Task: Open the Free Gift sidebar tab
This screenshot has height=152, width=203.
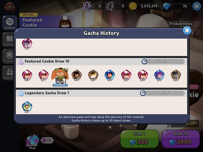Action: (x=8, y=73)
